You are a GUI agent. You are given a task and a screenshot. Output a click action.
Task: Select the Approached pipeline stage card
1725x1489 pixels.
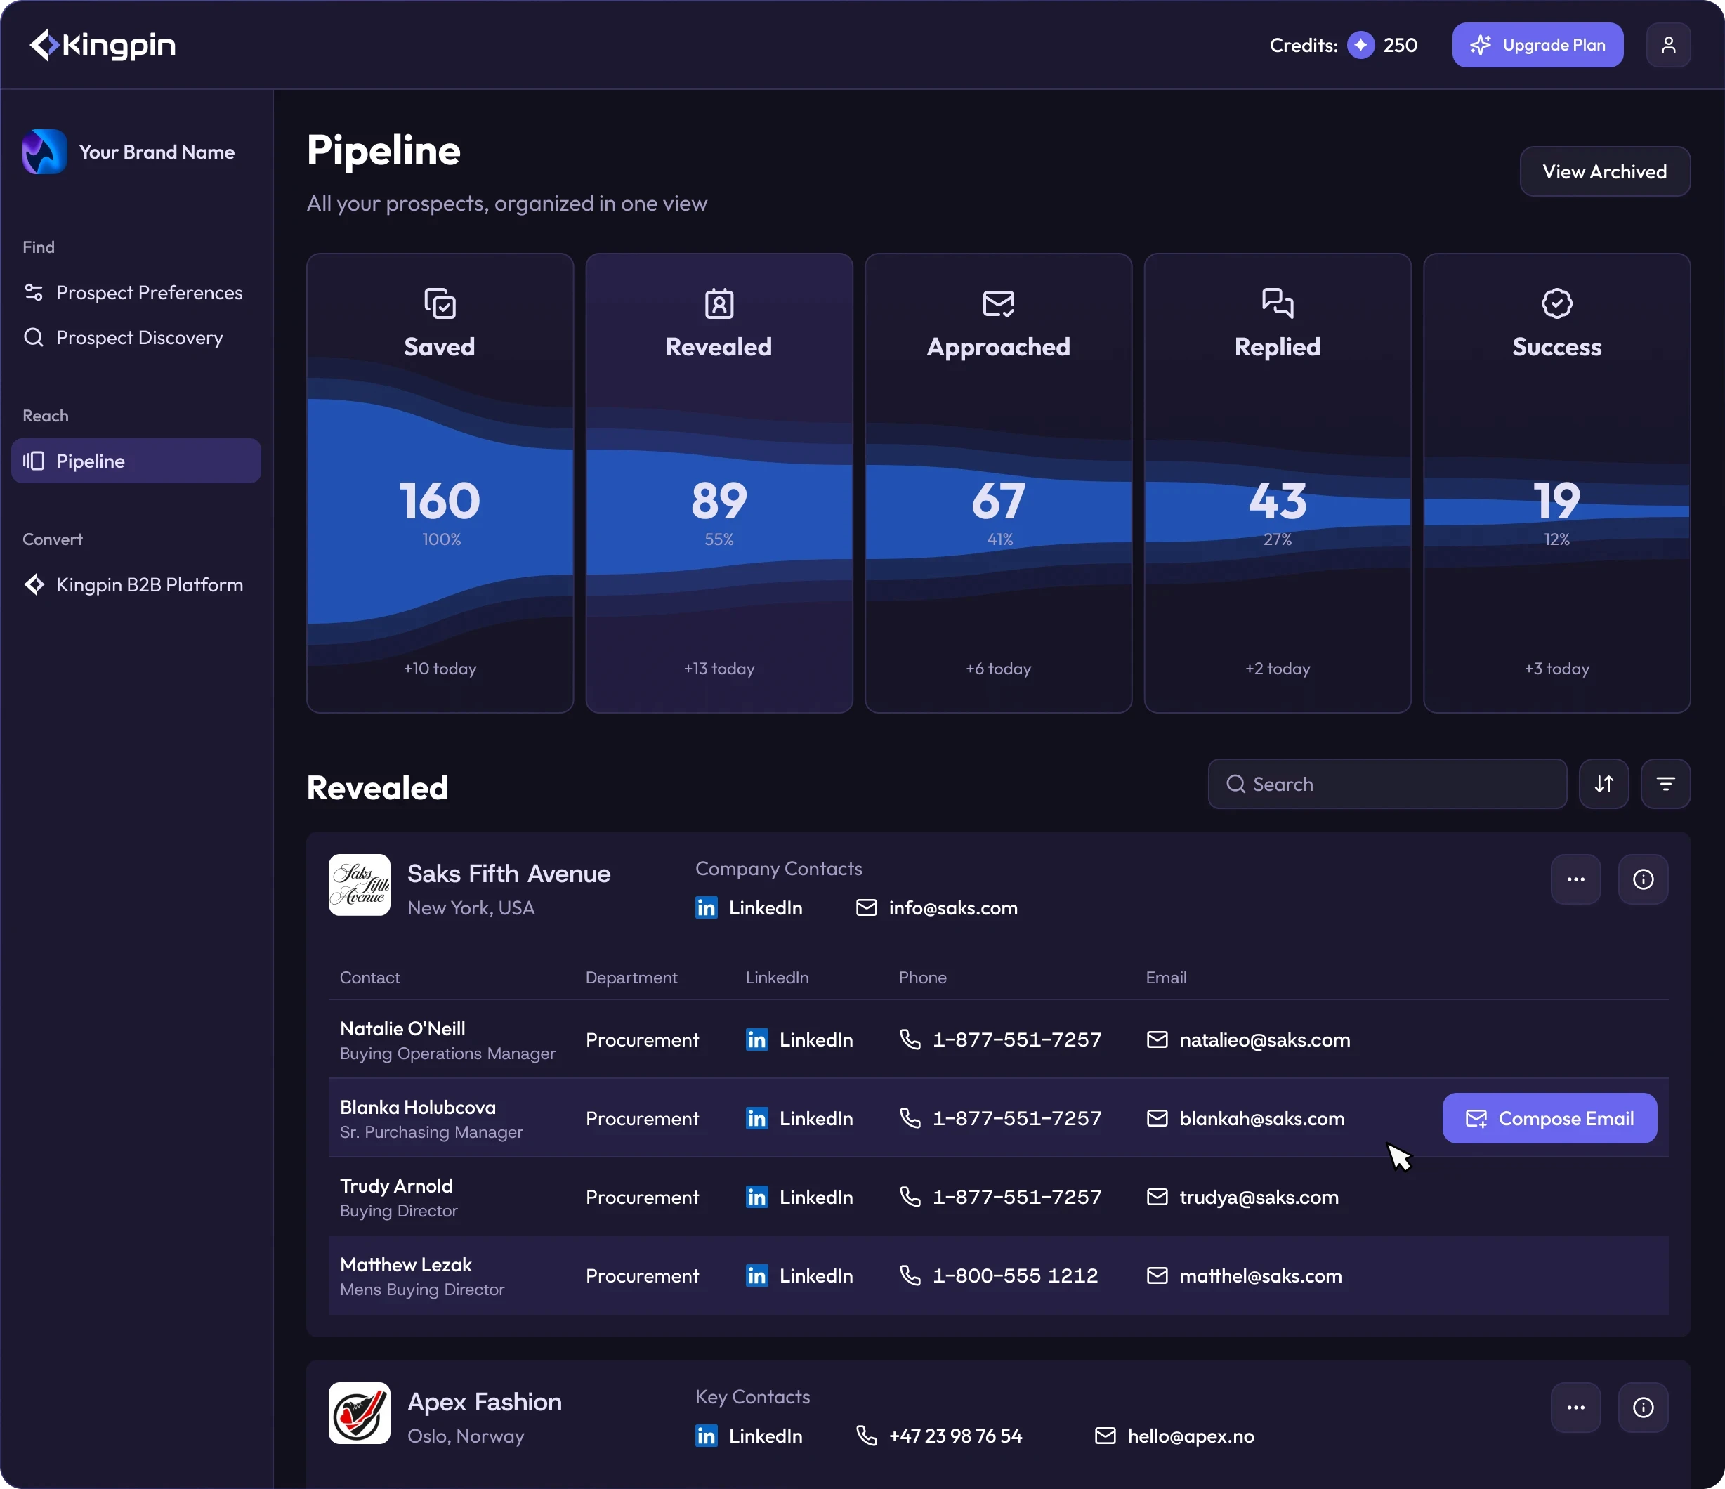998,483
